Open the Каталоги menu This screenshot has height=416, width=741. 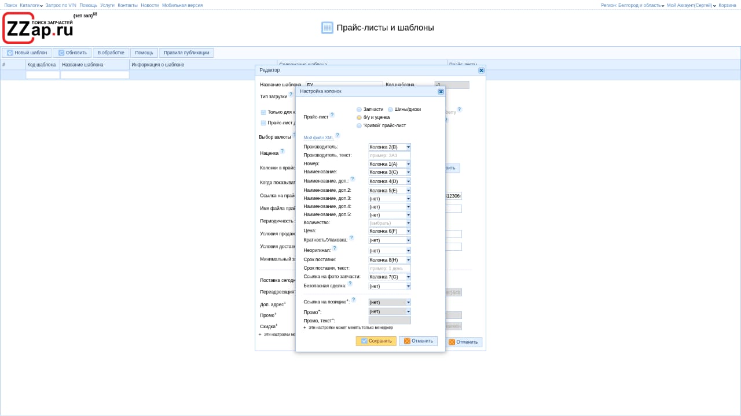pyautogui.click(x=31, y=5)
